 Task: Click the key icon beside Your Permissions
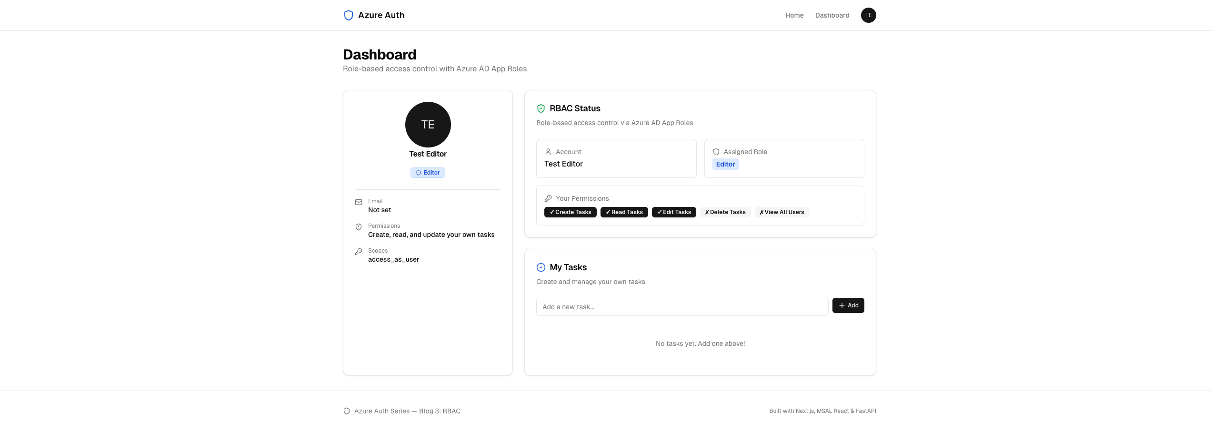pos(548,198)
